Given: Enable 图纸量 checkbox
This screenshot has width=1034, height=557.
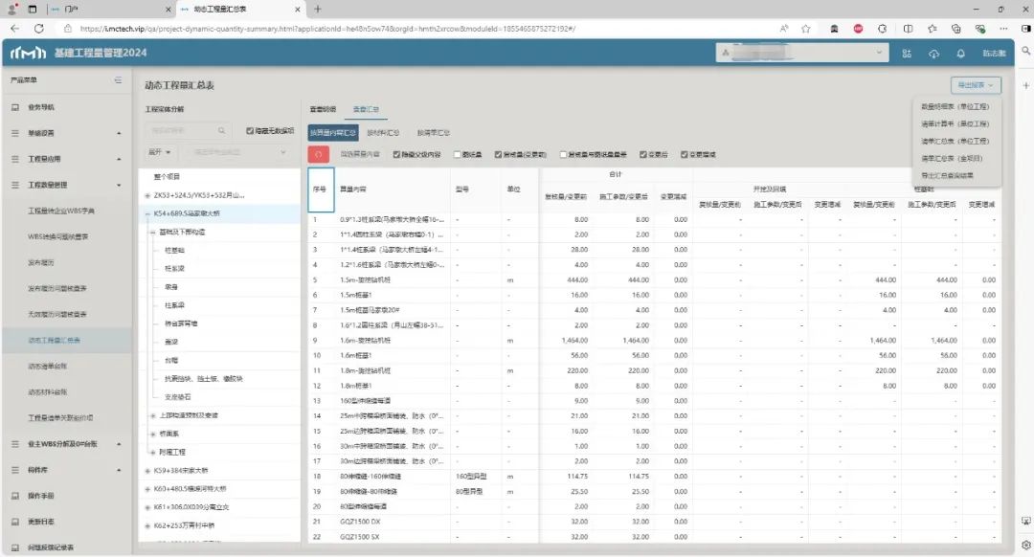Looking at the screenshot, I should point(457,154).
